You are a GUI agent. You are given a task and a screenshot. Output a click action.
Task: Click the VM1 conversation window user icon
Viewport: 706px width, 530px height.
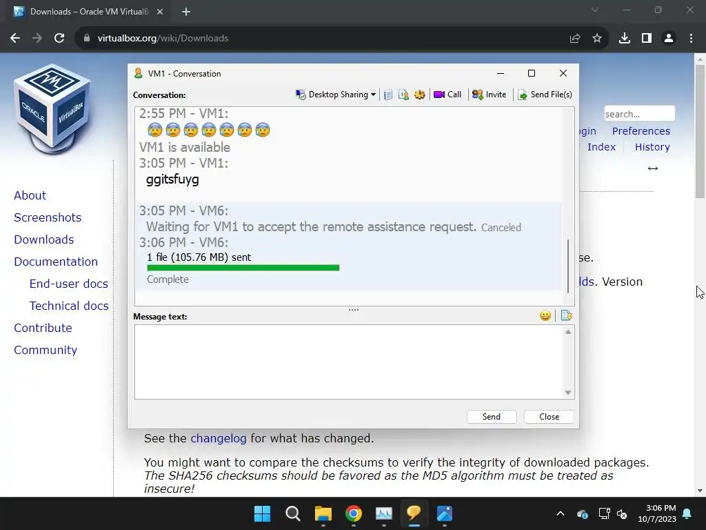pyautogui.click(x=138, y=73)
